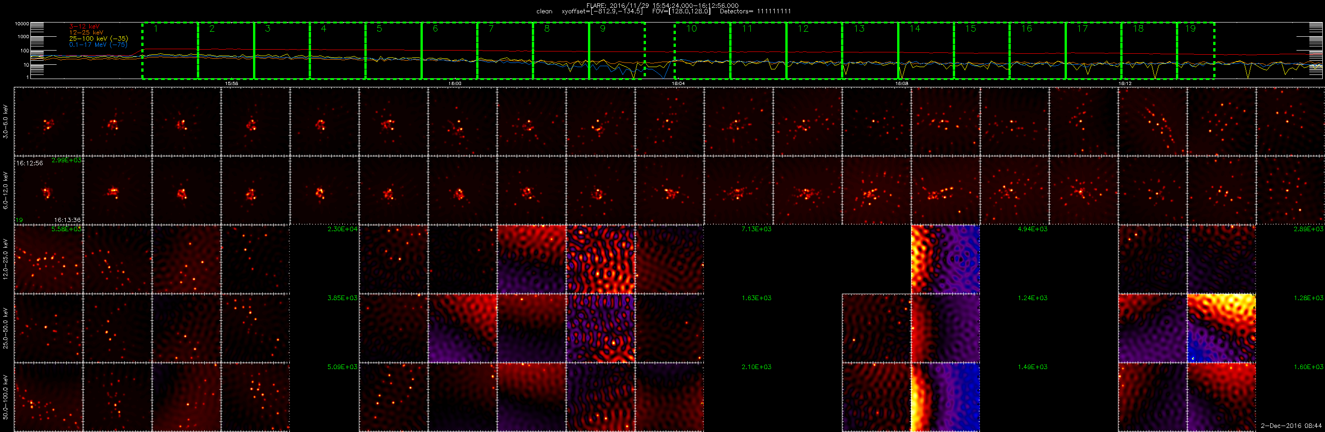Open first image in 50.0-100.0 keV row

(48, 397)
